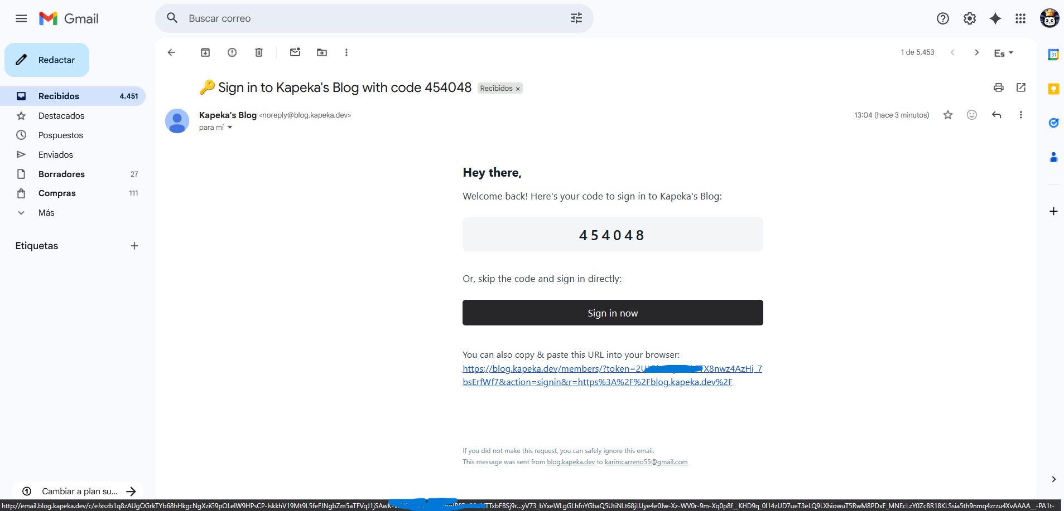1064x511 pixels.
Task: Mark the email as unread
Action: (295, 52)
